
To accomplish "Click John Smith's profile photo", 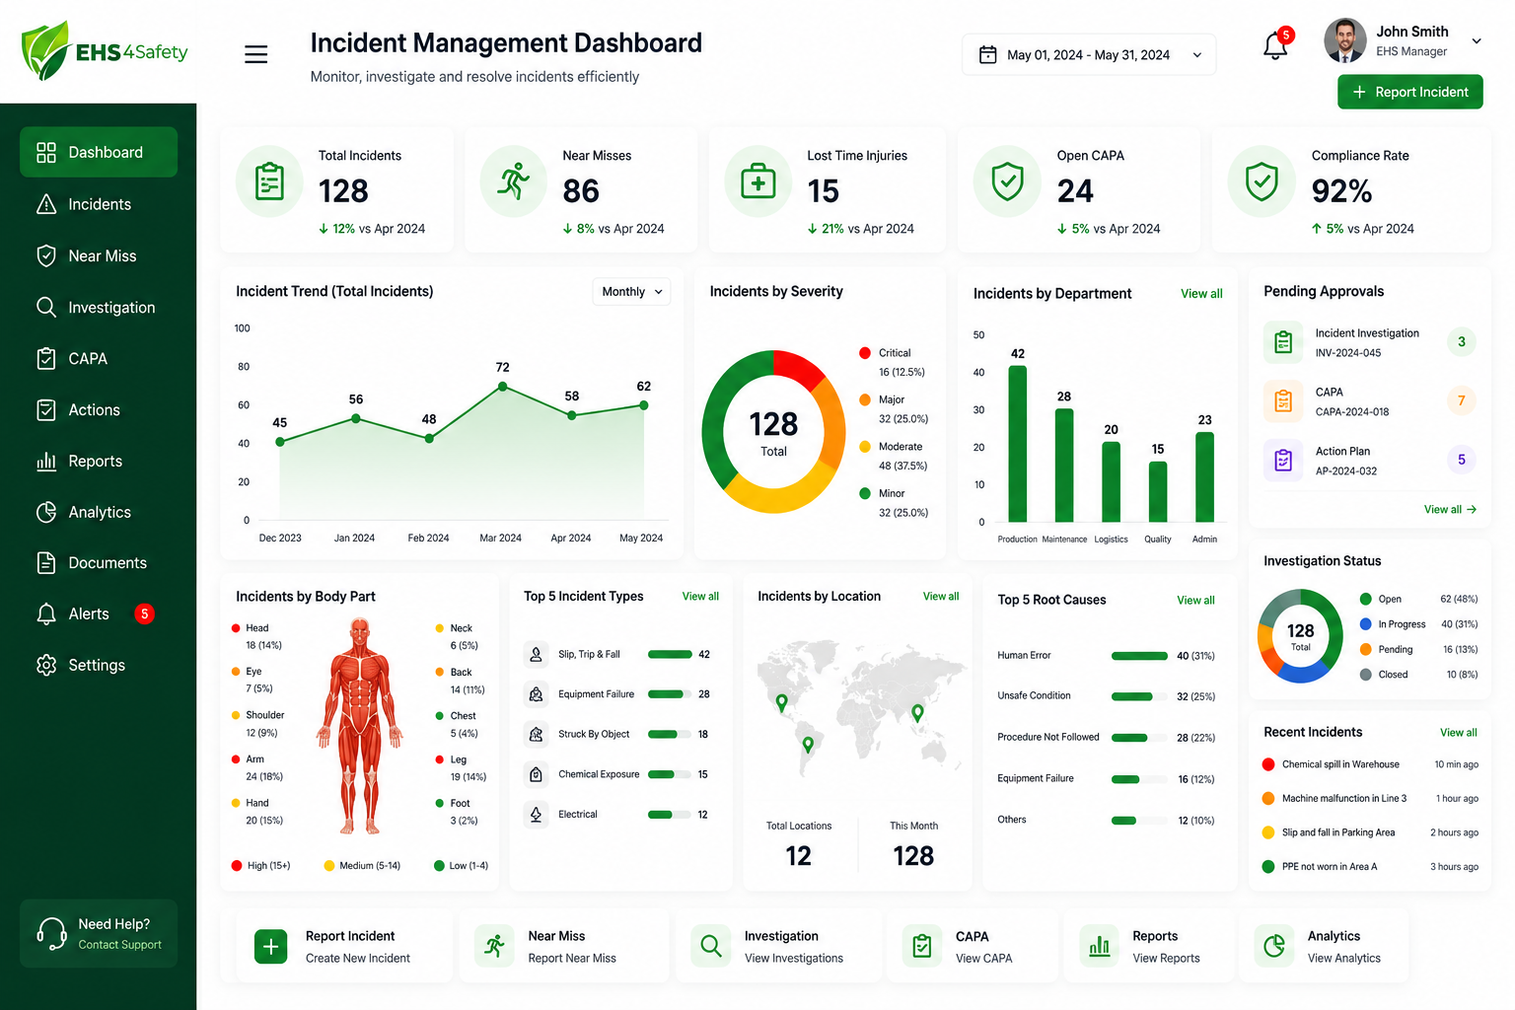I will point(1345,40).
